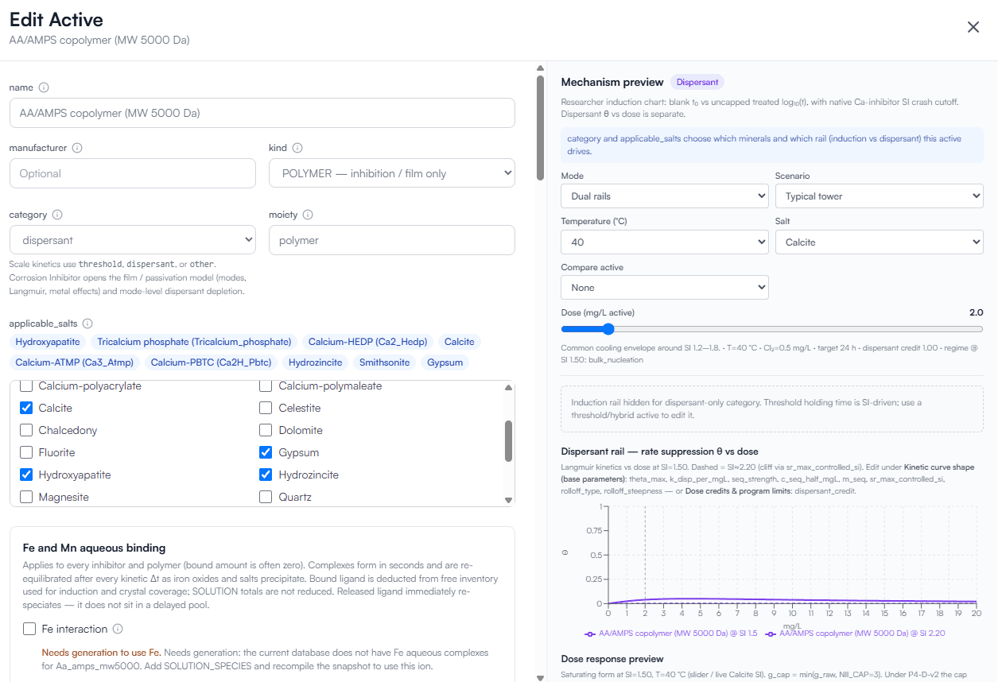Click the Dose mg/L active slider handle

pyautogui.click(x=608, y=329)
